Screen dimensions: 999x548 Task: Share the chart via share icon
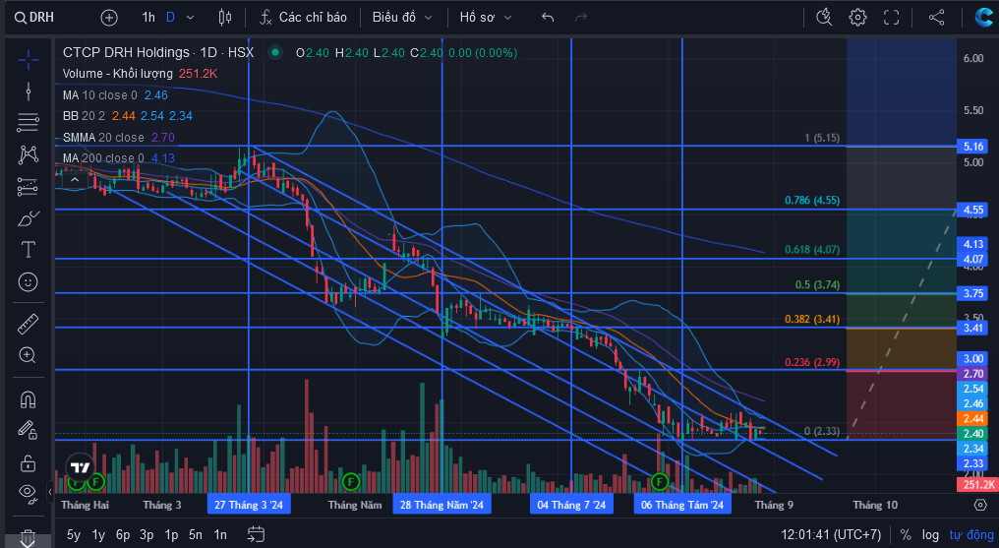tap(936, 17)
